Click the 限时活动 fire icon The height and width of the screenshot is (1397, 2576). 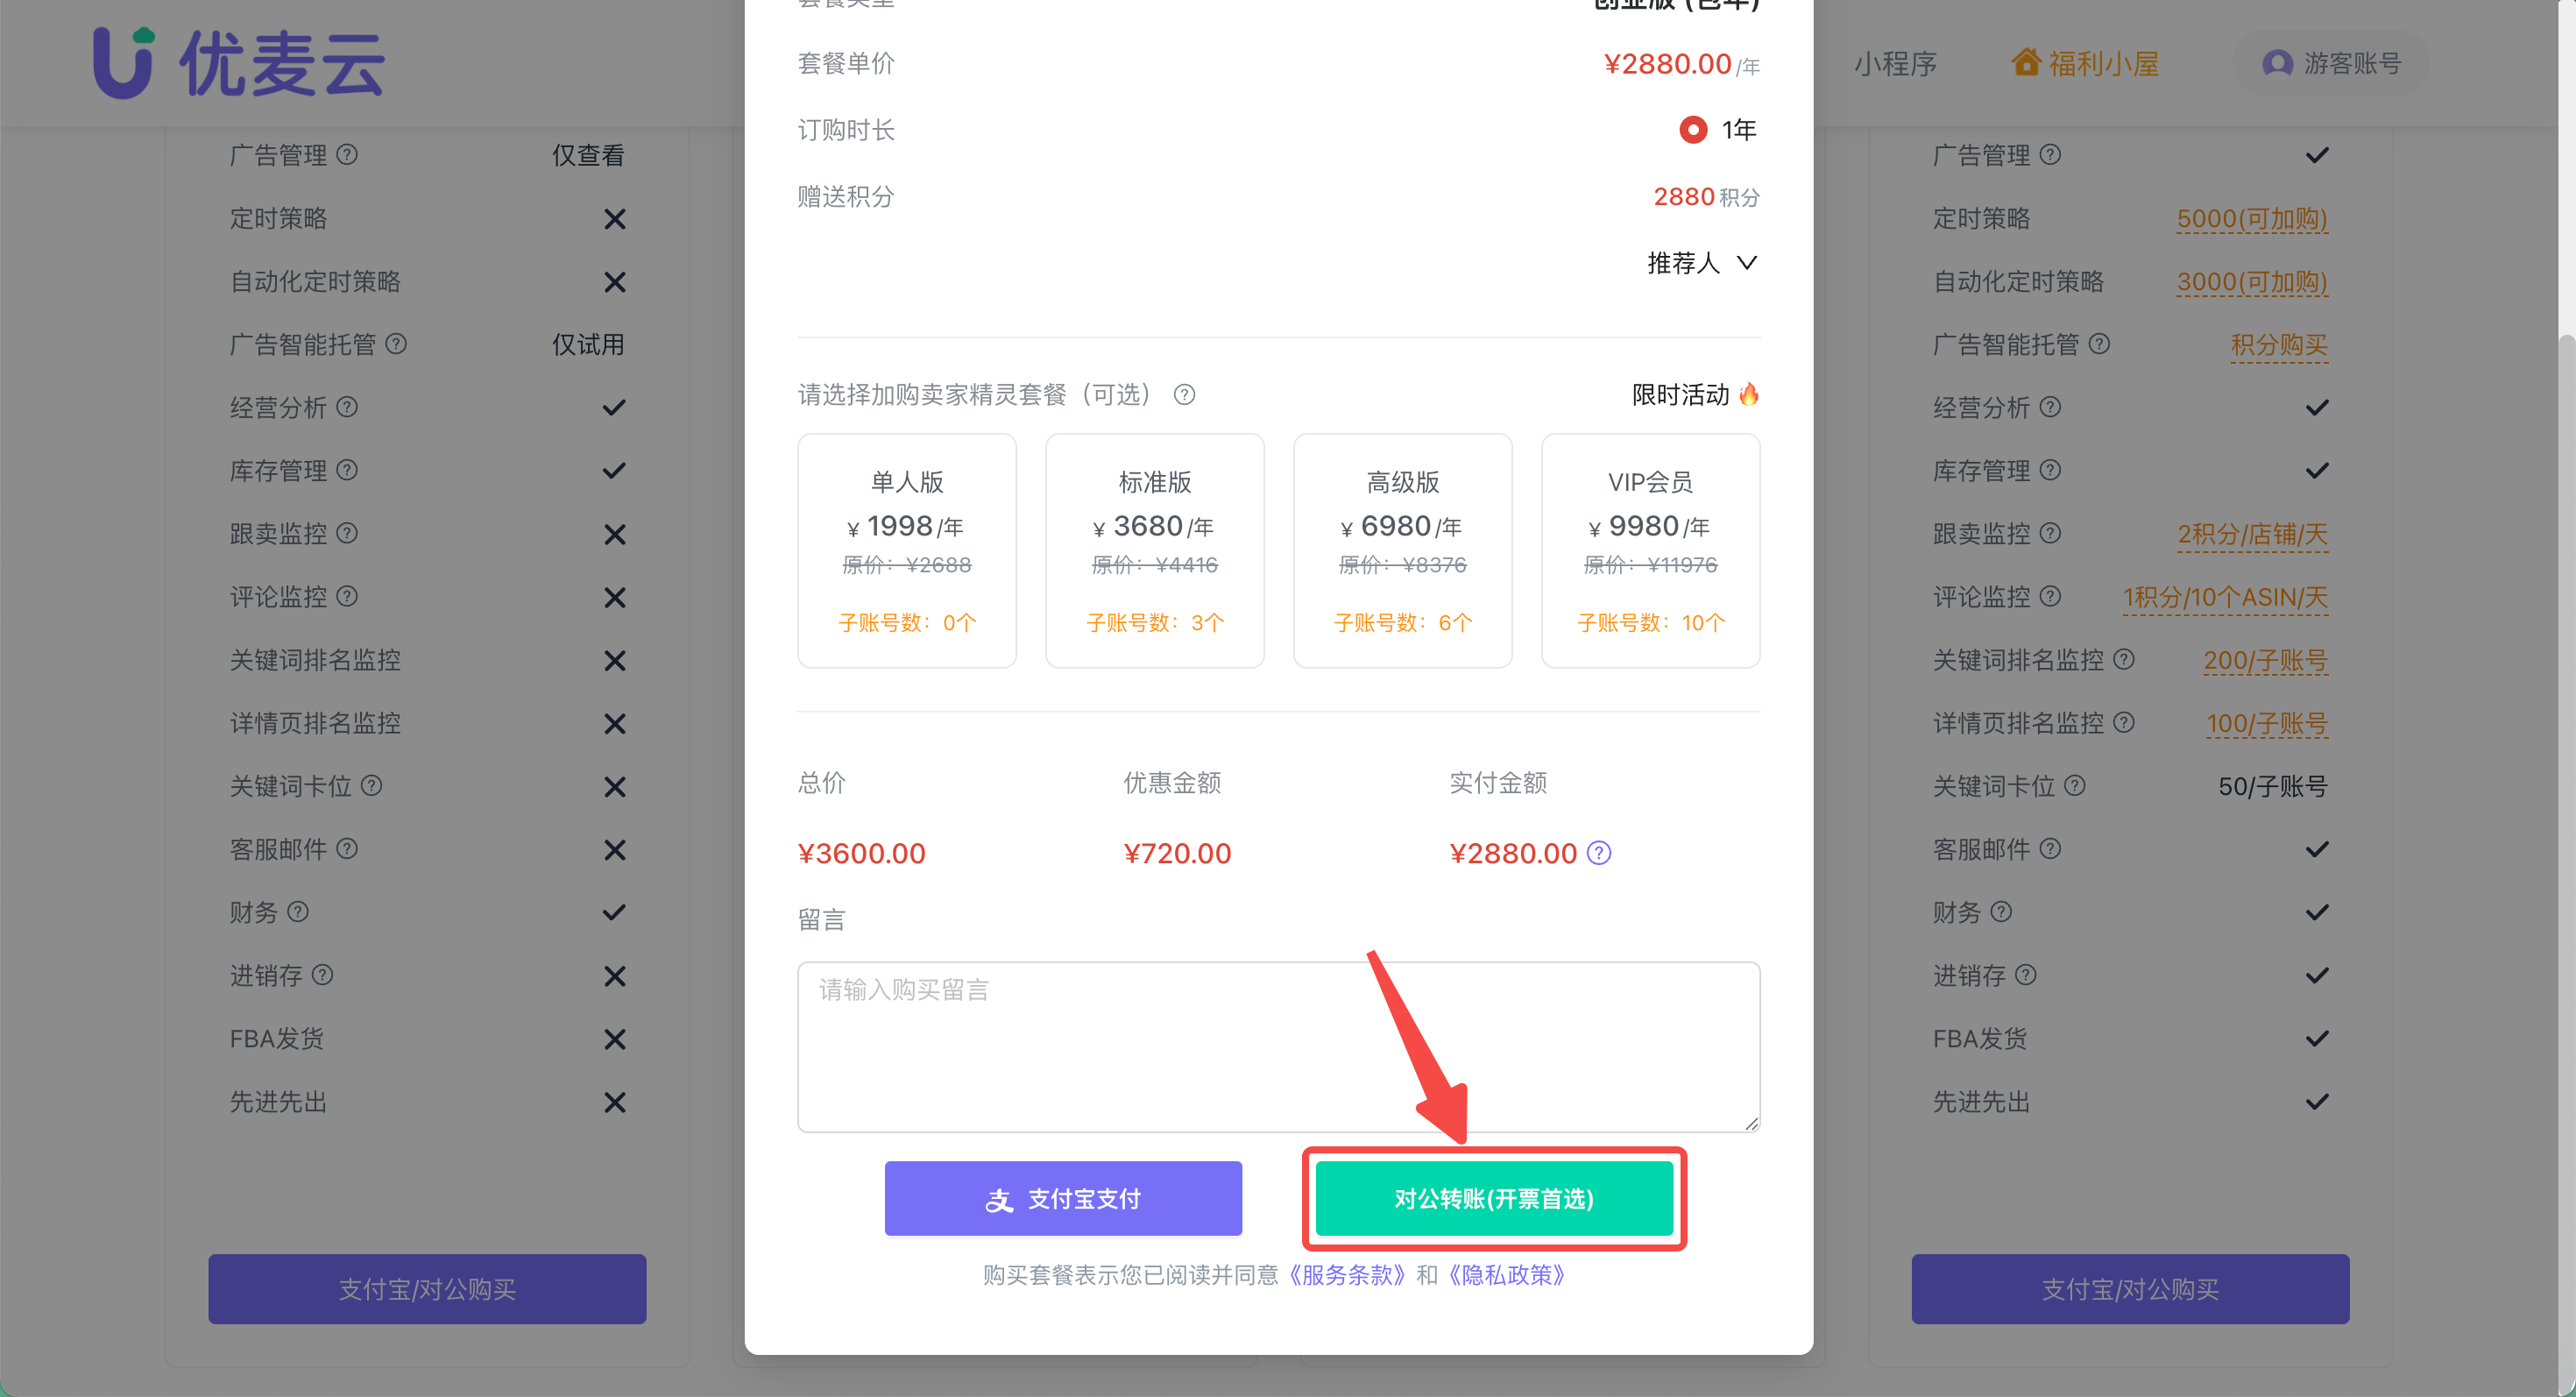[x=1748, y=394]
